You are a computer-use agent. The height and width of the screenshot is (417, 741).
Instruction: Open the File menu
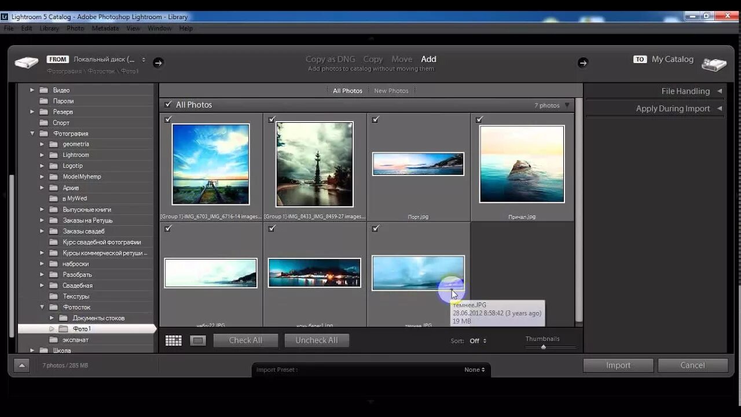click(9, 28)
